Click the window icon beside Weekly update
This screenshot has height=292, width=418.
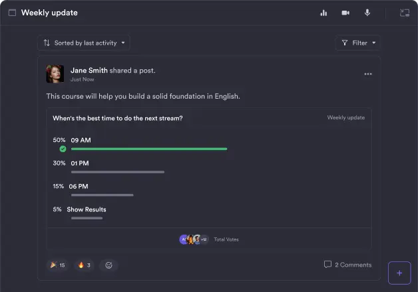[12, 13]
